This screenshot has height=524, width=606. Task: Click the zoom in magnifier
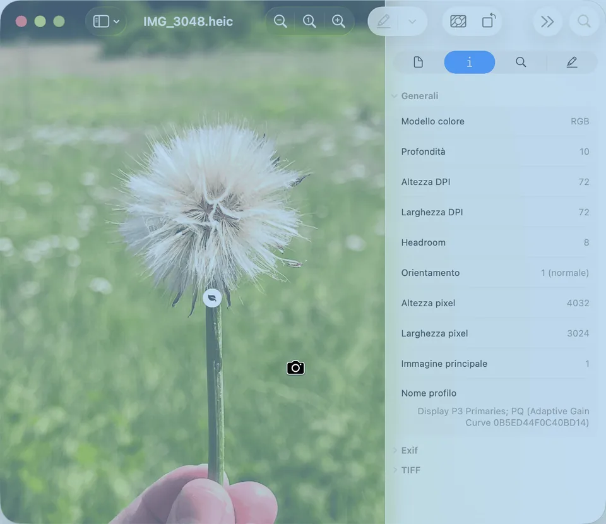[338, 21]
